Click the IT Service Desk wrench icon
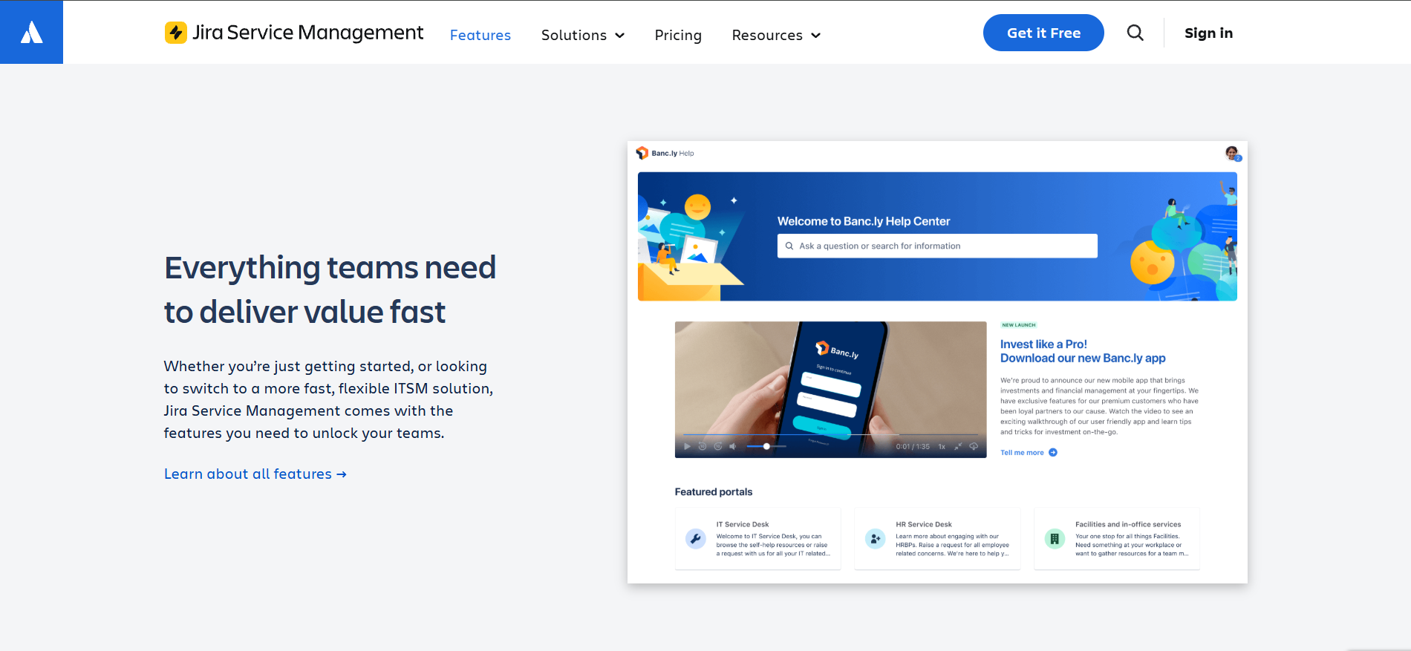This screenshot has width=1411, height=651. tap(696, 539)
